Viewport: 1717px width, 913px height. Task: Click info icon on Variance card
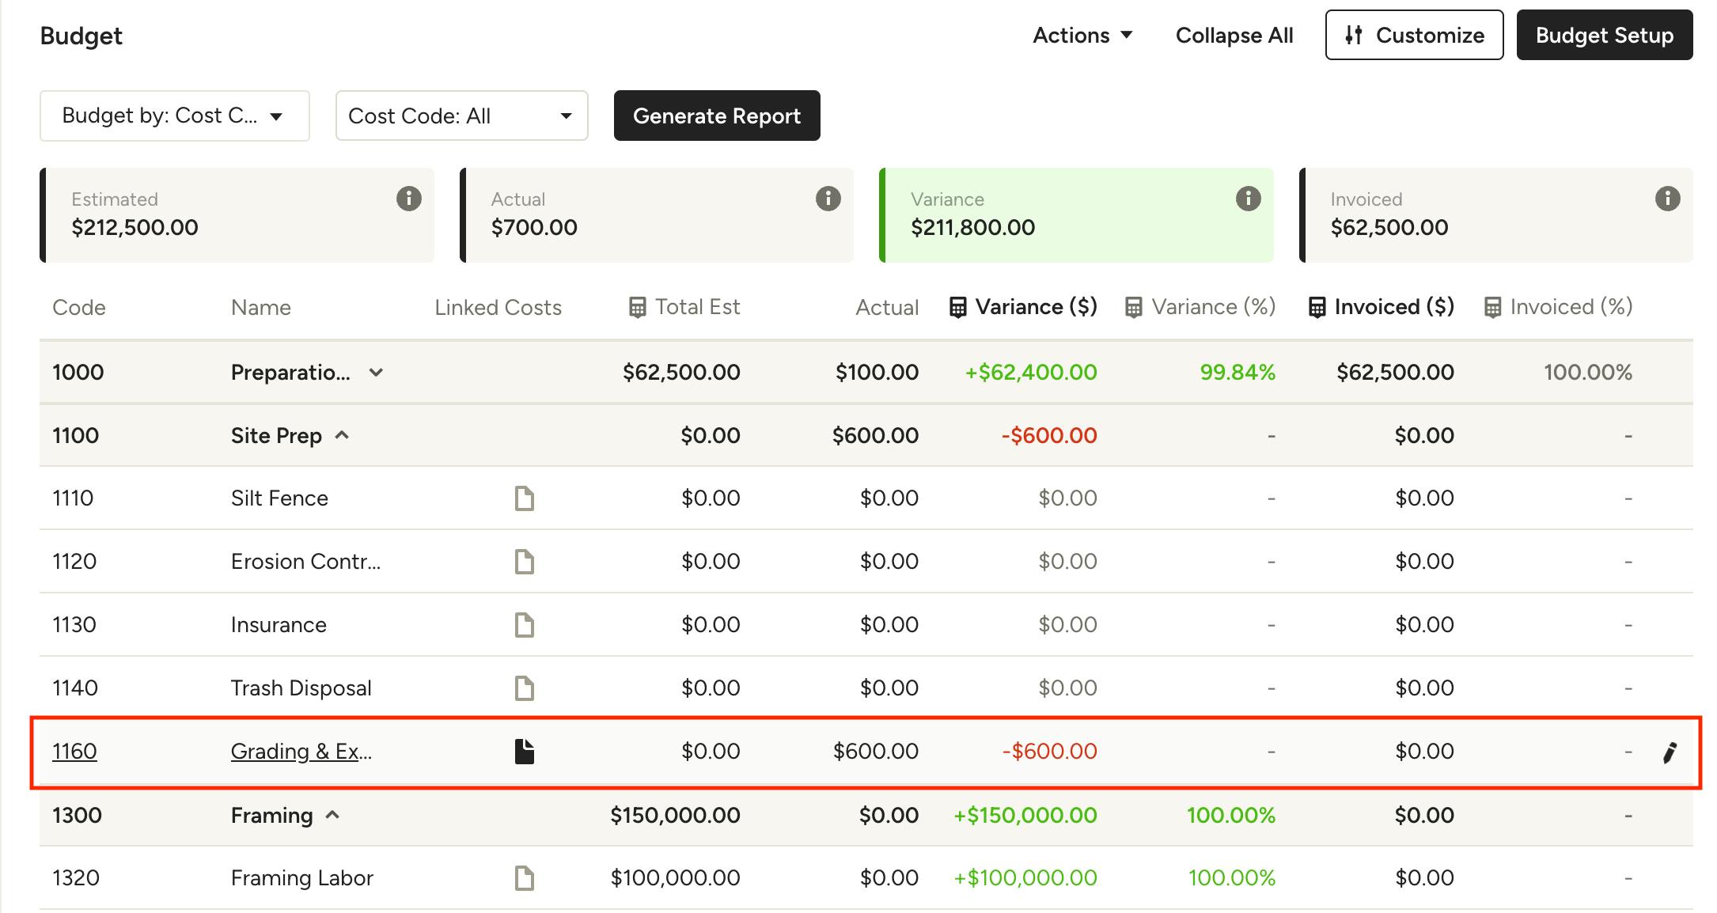(x=1248, y=198)
